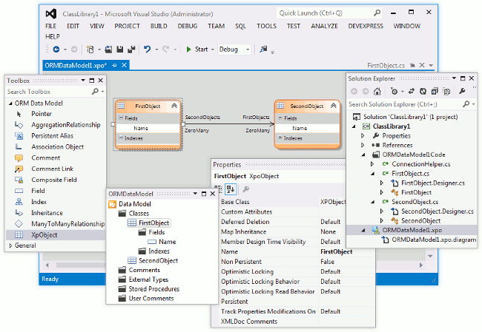
Task: Open the FILE menu
Action: point(50,26)
